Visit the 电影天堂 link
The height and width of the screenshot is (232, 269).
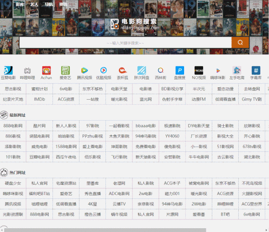pos(119,89)
